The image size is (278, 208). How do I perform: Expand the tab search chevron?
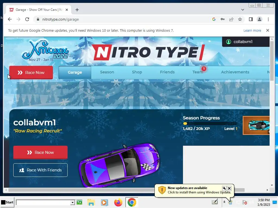point(242,10)
